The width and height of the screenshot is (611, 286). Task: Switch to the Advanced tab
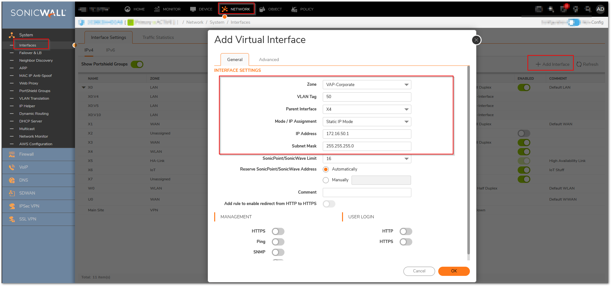[x=269, y=59]
